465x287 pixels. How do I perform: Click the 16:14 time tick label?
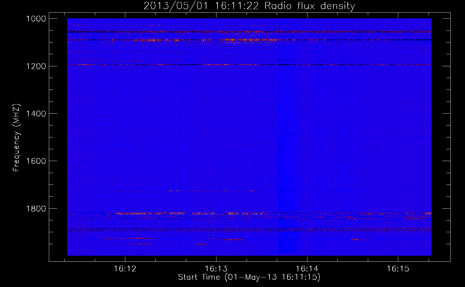point(307,269)
